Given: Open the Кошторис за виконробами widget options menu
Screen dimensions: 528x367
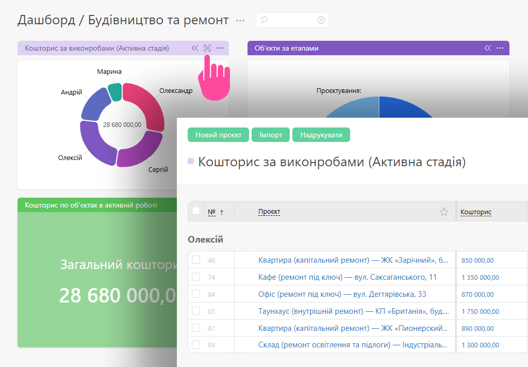Looking at the screenshot, I should 220,48.
